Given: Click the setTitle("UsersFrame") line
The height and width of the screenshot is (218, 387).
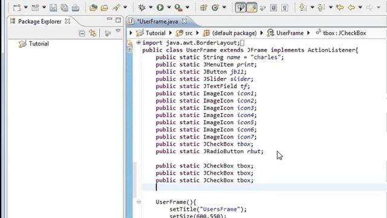Looking at the screenshot, I should [208, 210].
